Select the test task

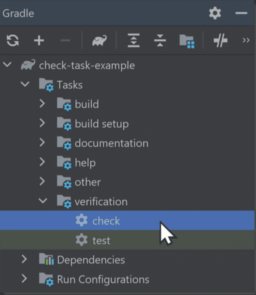point(101,240)
